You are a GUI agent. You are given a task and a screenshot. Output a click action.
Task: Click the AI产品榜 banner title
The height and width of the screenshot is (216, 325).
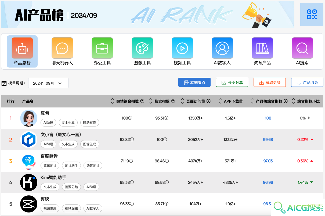39,15
